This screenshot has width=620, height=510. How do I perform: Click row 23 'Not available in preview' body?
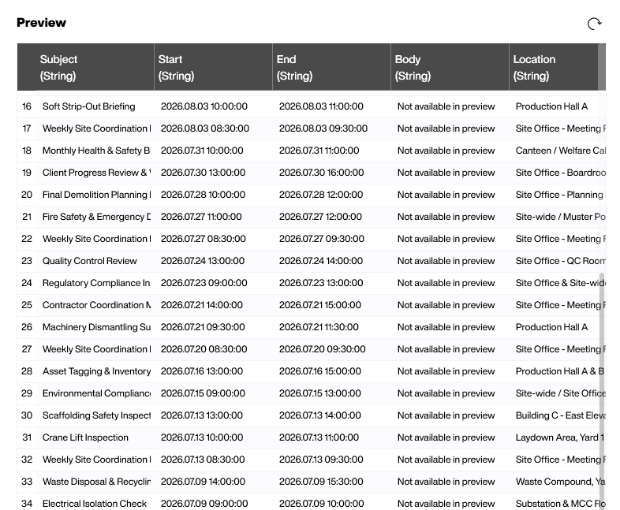point(446,261)
